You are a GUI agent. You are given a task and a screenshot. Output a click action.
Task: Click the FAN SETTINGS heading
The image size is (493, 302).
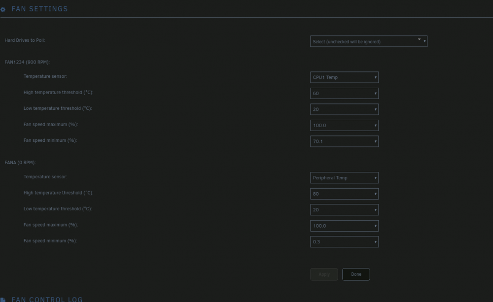pyautogui.click(x=39, y=9)
